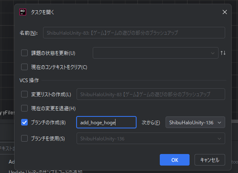Click the swap arrows icon beside state dropdown
The height and width of the screenshot is (173, 238).
tap(223, 53)
